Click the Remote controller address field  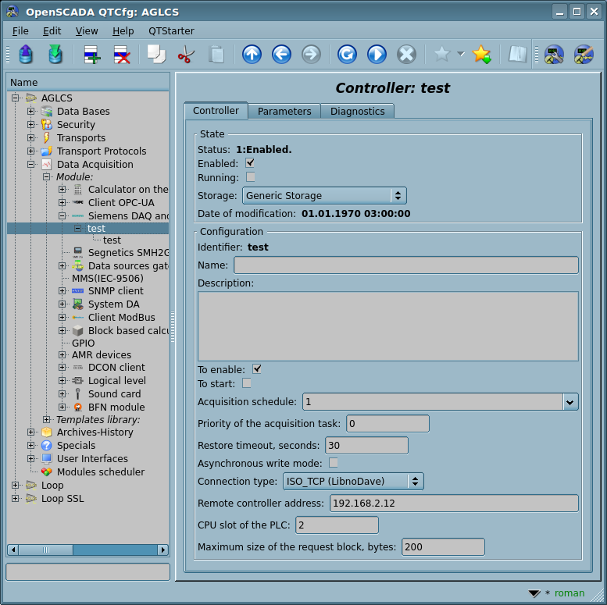pyautogui.click(x=454, y=504)
